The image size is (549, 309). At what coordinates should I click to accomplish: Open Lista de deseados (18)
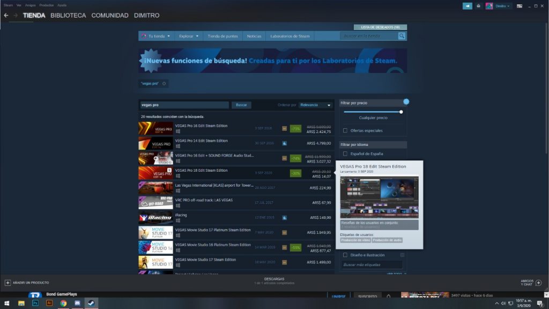coord(380,27)
